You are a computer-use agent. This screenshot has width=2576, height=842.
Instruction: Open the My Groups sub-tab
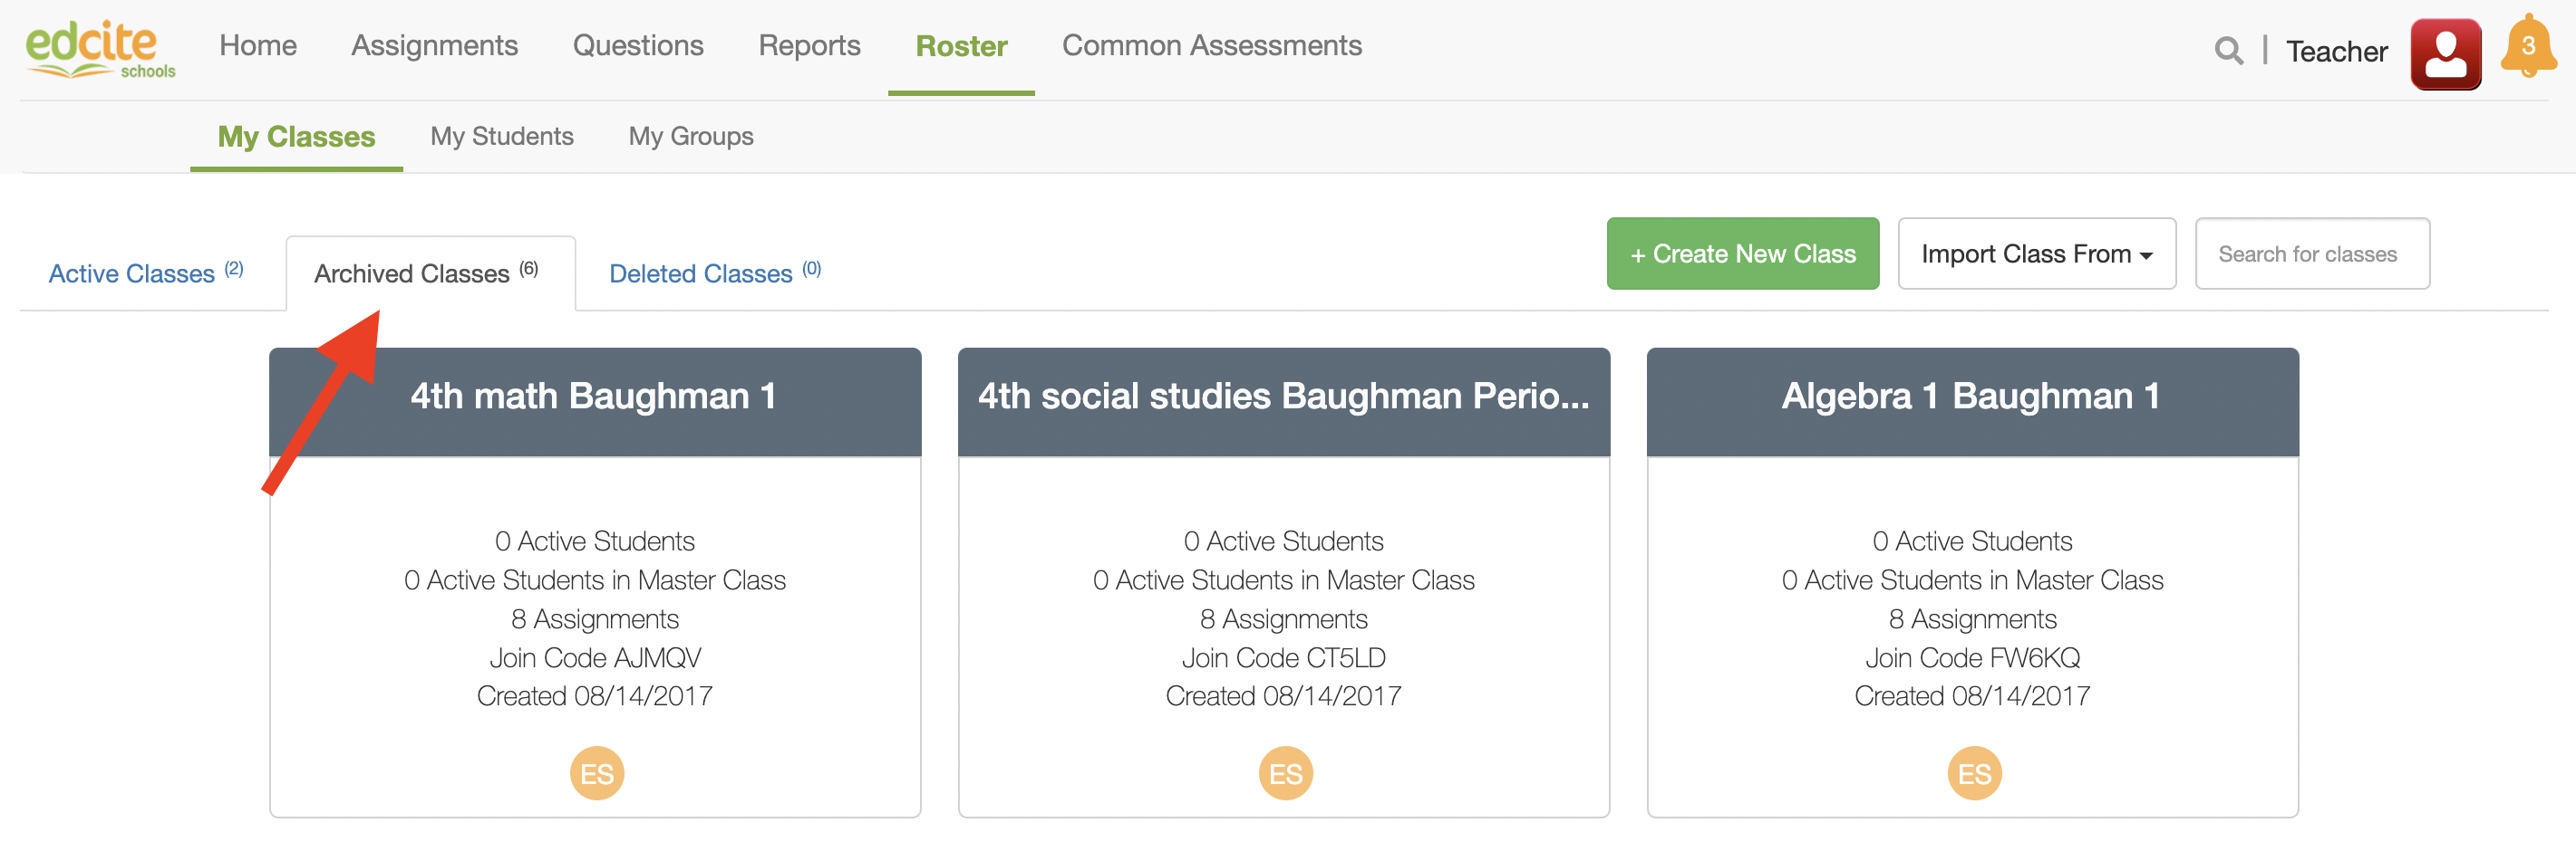tap(691, 137)
